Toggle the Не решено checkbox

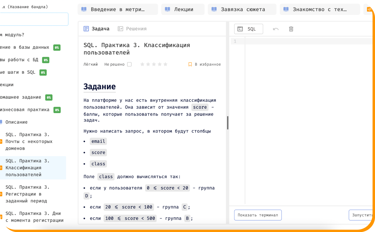point(129,64)
